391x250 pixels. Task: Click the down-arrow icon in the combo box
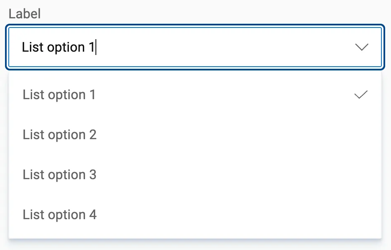[x=361, y=47]
